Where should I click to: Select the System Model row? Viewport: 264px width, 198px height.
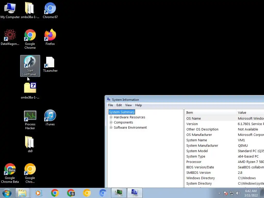tap(225, 151)
